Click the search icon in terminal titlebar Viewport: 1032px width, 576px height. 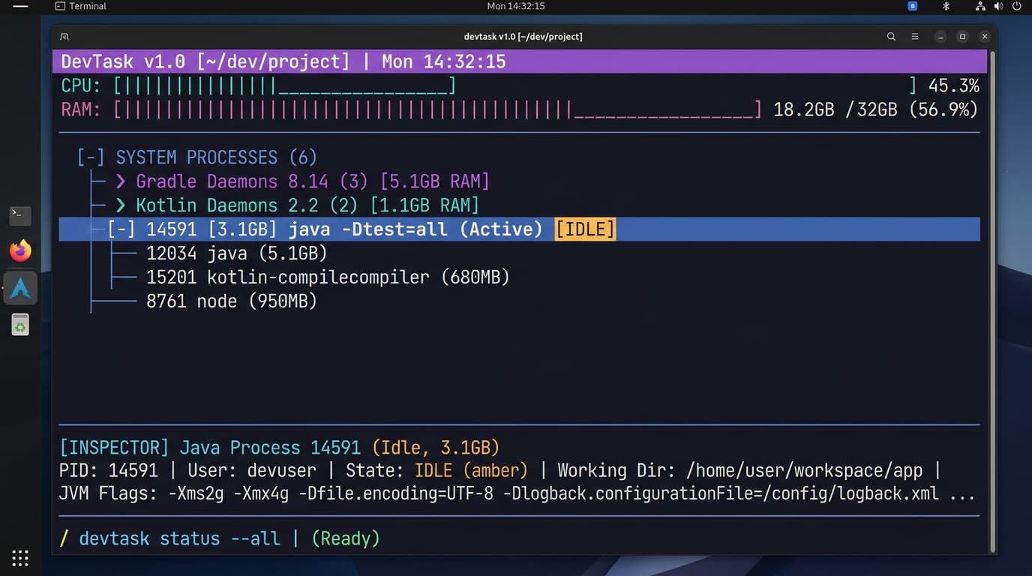pos(891,36)
